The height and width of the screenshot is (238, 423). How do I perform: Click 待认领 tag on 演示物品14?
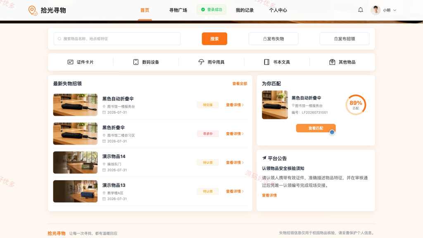(x=208, y=162)
